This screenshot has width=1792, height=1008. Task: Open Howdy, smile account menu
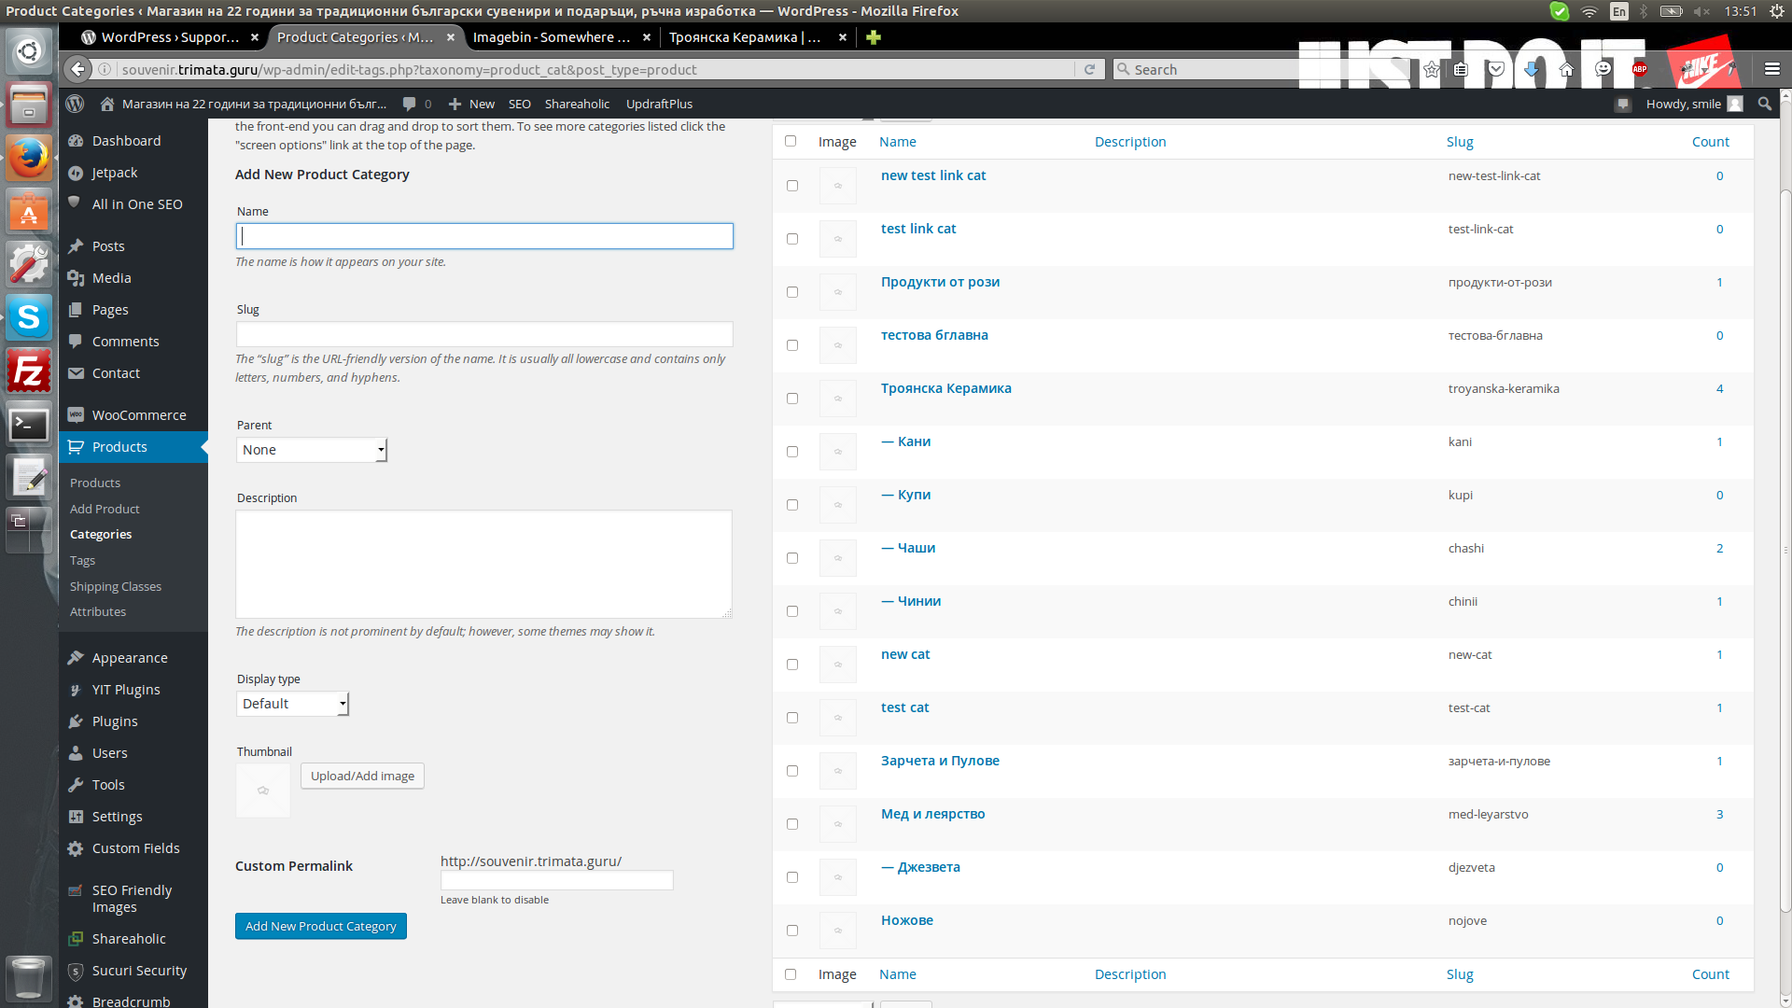pos(1694,104)
